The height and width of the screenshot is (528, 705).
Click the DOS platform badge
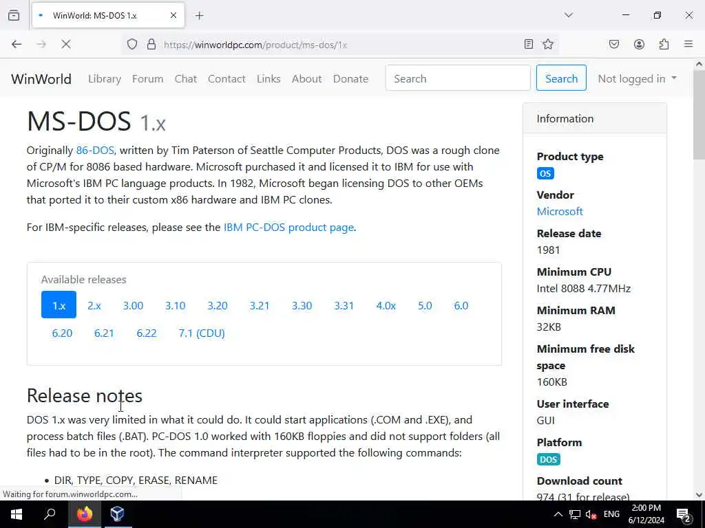548,459
